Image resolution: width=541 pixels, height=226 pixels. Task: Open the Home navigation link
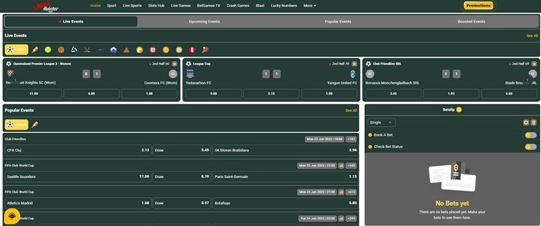click(95, 6)
